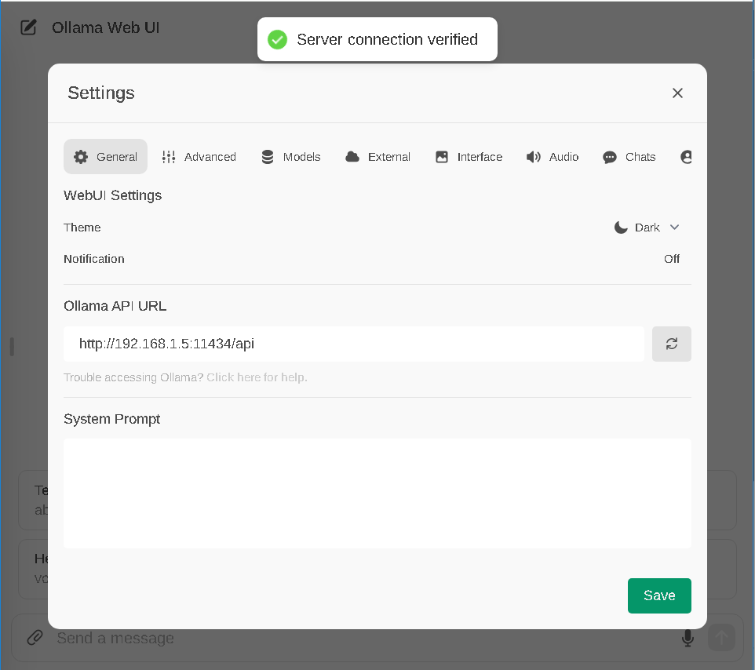Image resolution: width=755 pixels, height=670 pixels.
Task: Click the new chat pencil icon
Action: tap(28, 27)
